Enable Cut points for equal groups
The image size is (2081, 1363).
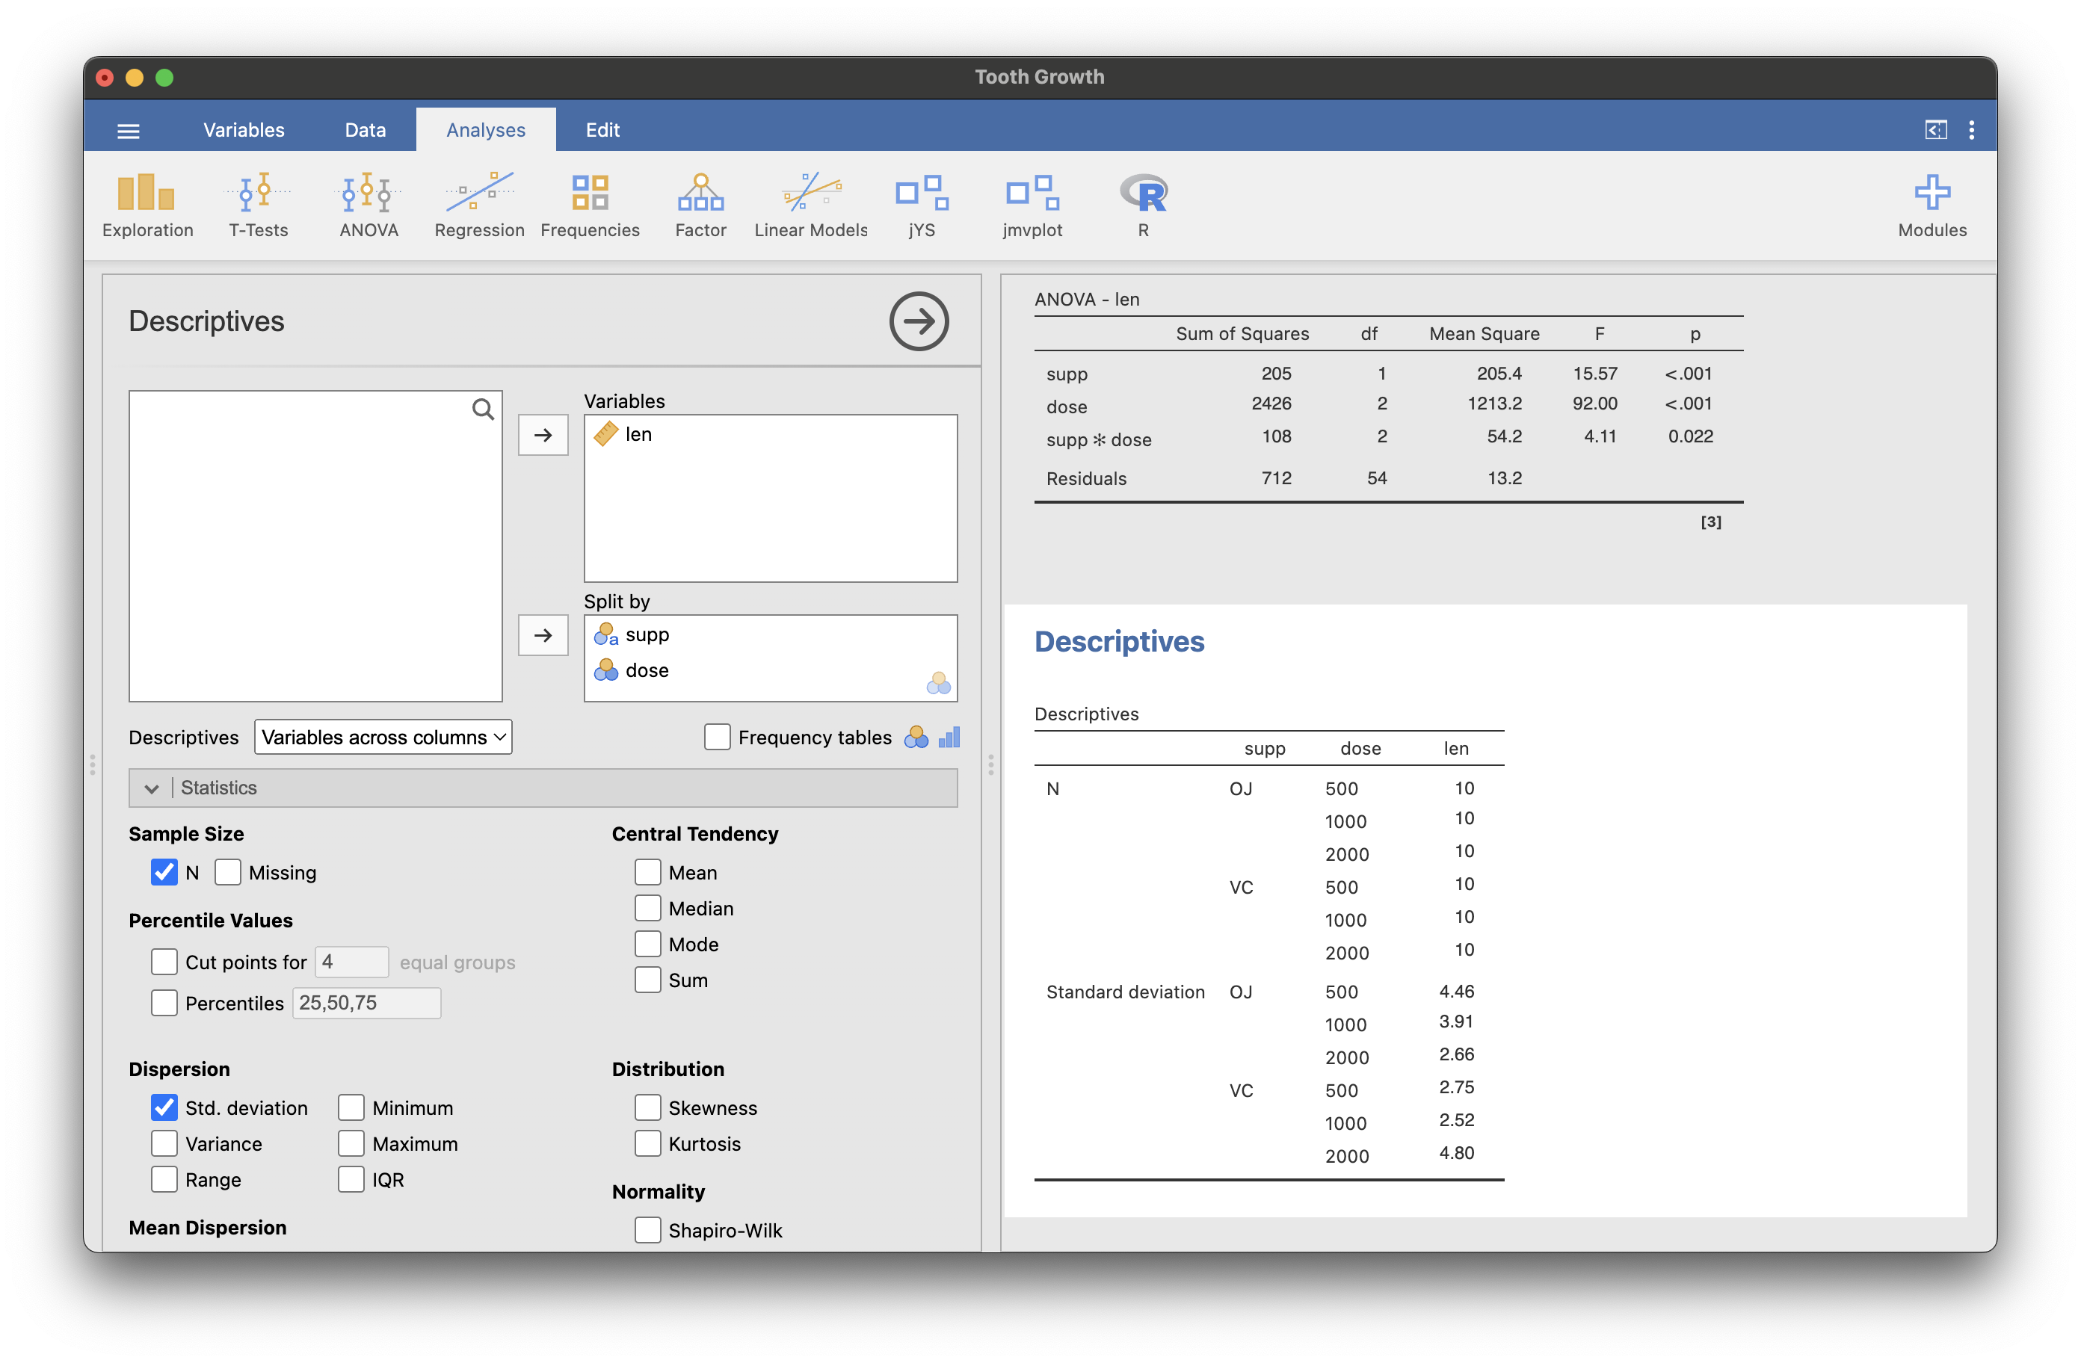(x=164, y=961)
